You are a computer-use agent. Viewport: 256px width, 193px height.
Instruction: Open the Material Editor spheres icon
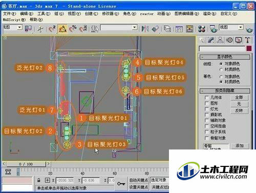tap(202, 29)
